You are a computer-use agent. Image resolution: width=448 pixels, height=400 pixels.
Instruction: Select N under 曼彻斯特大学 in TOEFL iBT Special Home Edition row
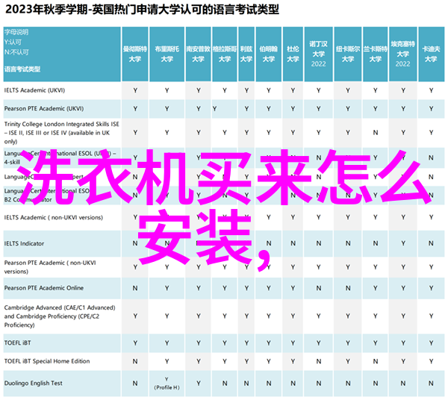point(135,361)
